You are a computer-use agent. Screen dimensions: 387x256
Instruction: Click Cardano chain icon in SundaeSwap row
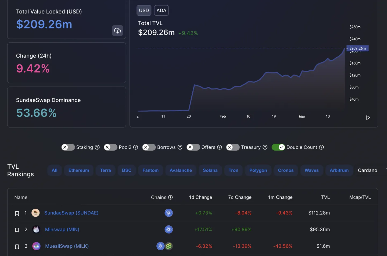tap(169, 213)
